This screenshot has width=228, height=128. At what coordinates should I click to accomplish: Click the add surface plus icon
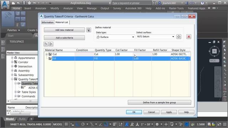(179, 37)
